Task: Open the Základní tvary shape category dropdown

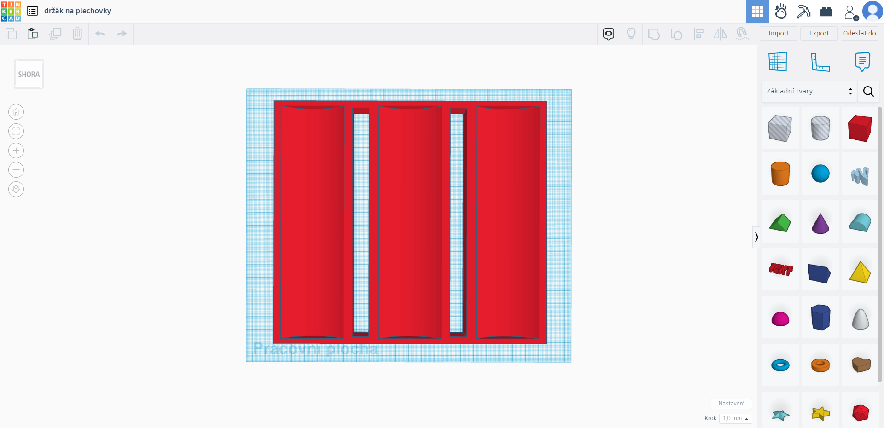Action: pyautogui.click(x=809, y=91)
